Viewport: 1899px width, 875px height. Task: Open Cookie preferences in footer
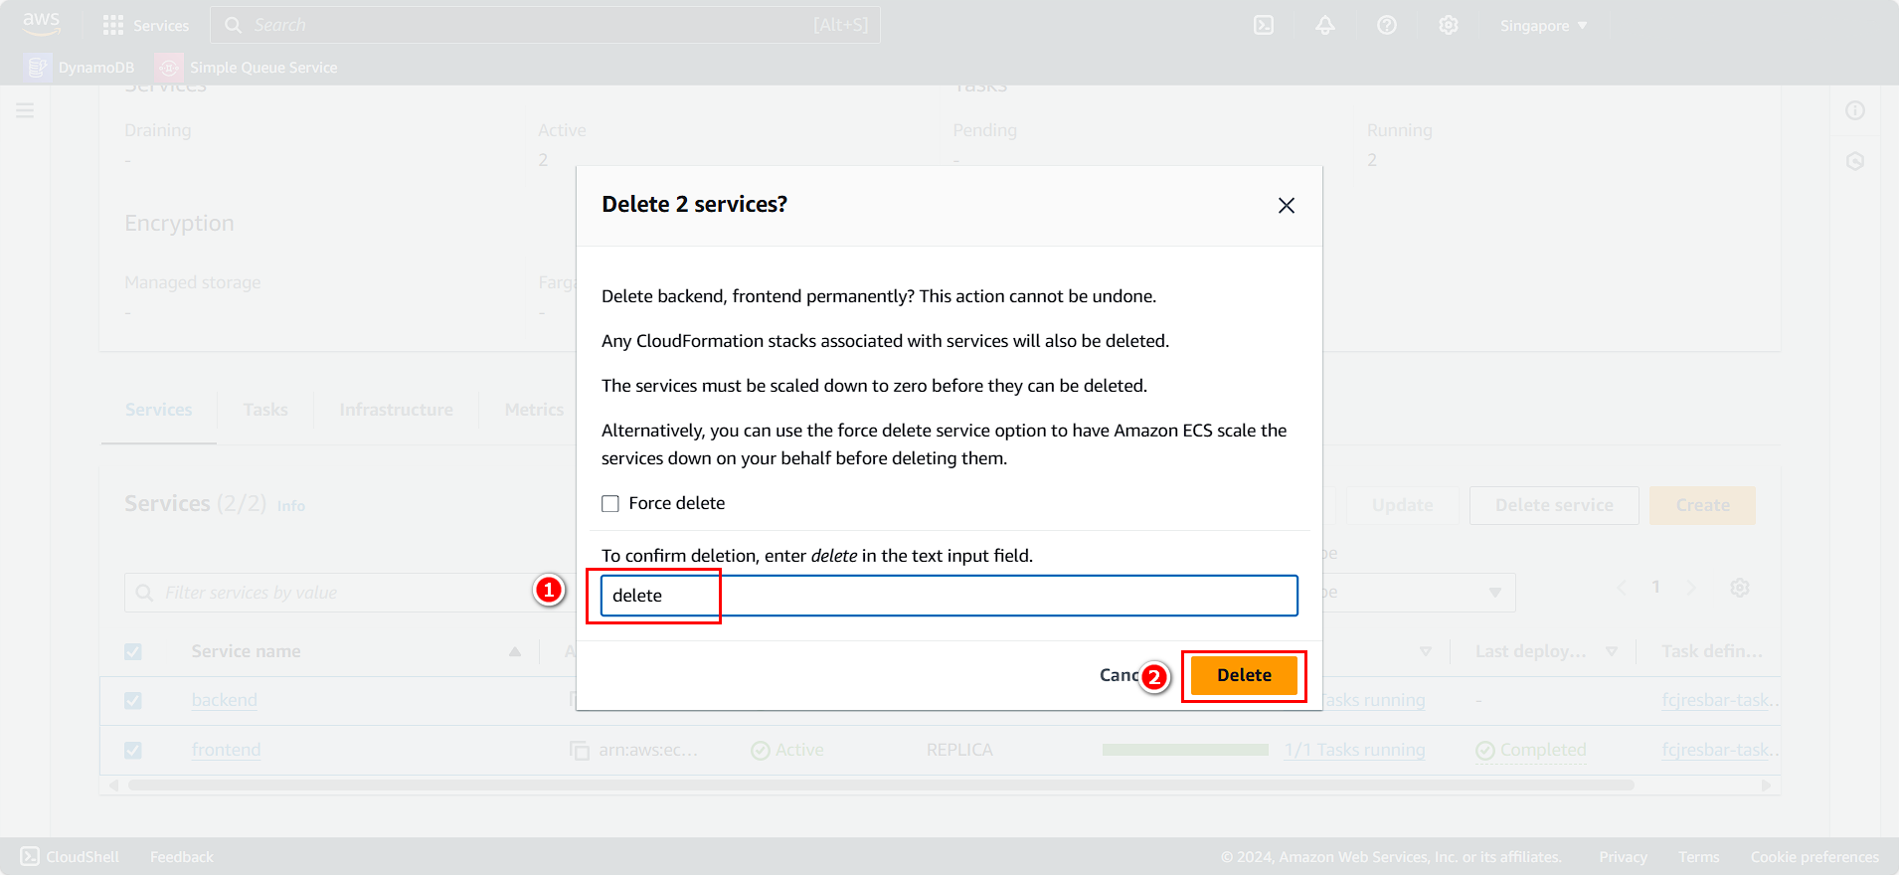tap(1814, 856)
